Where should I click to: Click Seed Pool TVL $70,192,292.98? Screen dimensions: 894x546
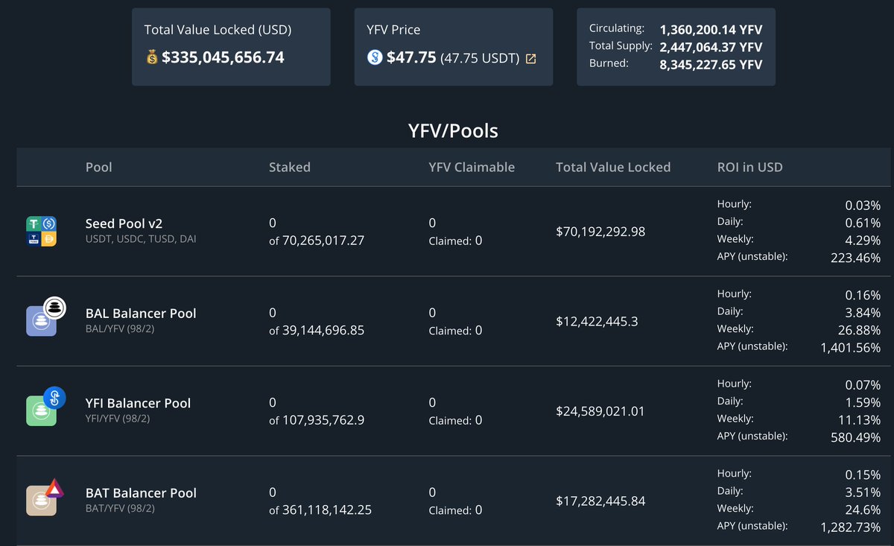point(600,232)
